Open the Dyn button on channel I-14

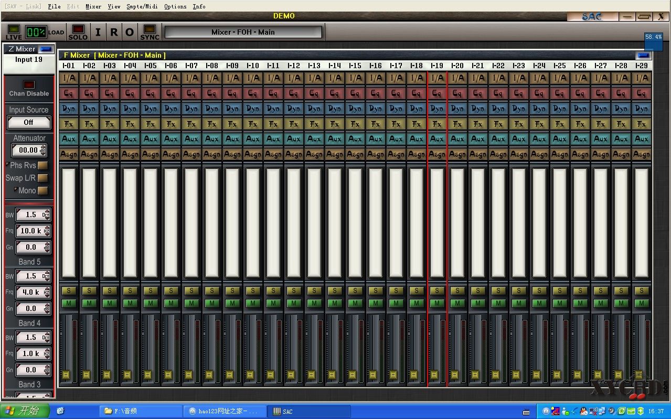[x=335, y=109]
